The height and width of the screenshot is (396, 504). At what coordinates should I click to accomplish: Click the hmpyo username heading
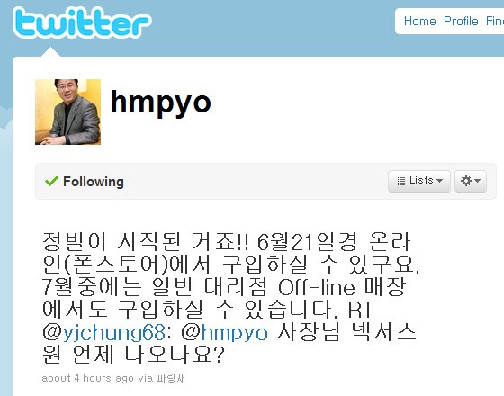[160, 103]
